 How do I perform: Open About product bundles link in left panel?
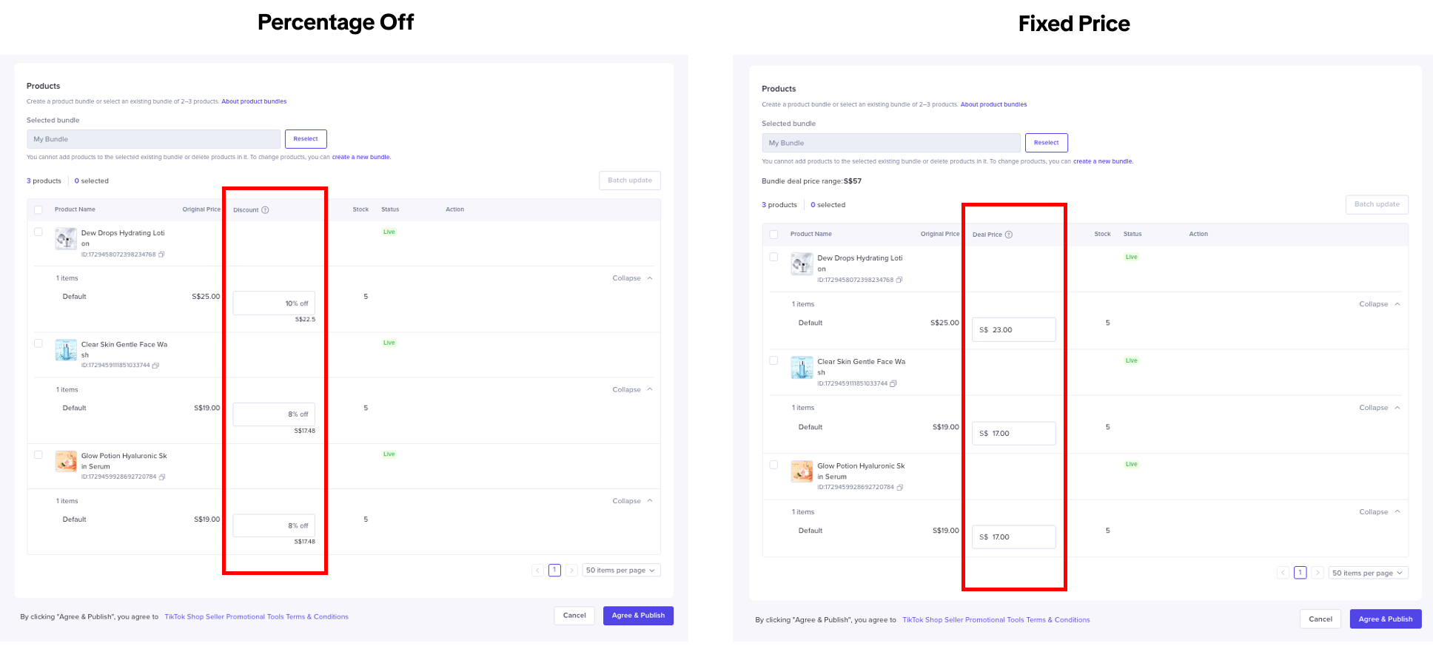point(254,101)
